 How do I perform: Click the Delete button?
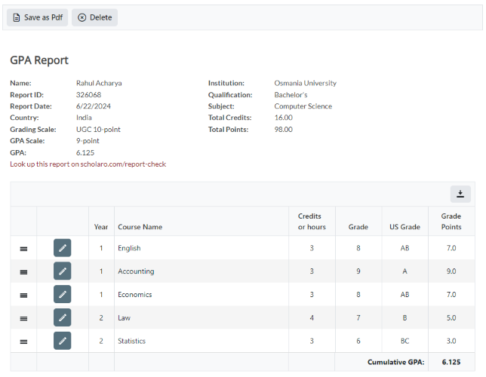[94, 17]
